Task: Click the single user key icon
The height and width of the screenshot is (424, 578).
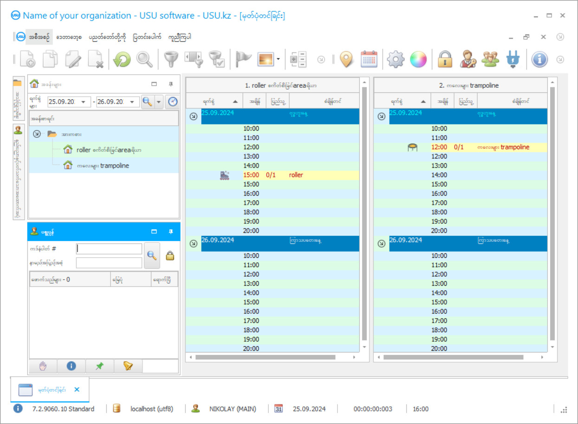Action: 468,59
